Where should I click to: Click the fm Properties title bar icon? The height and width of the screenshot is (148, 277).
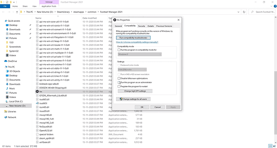click(115, 20)
